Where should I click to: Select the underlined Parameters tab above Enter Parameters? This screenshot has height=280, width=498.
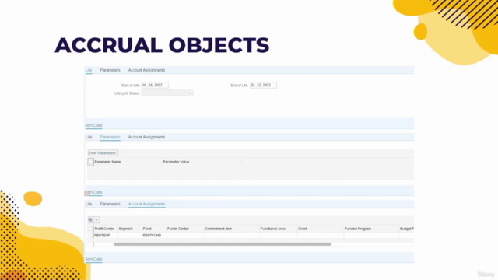[x=110, y=137]
